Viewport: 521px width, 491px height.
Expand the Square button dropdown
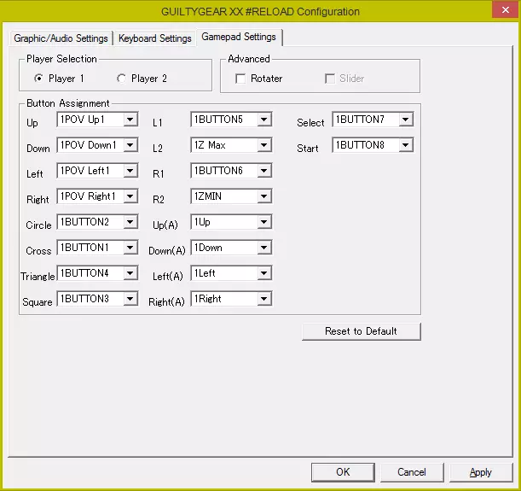point(97,299)
